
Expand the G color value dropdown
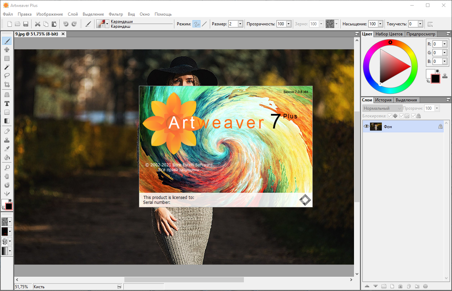coord(444,52)
